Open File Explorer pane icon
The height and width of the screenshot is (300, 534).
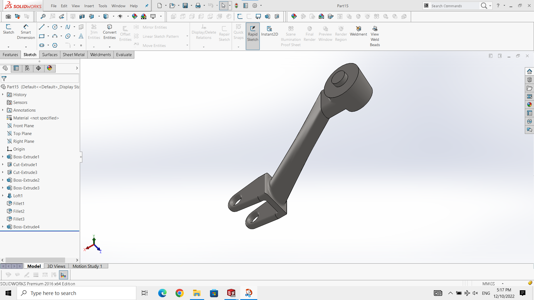pos(530,88)
